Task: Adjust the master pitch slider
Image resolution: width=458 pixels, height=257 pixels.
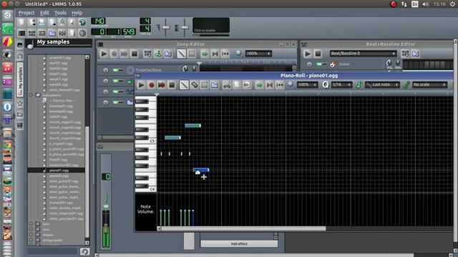Action: pyautogui.click(x=185, y=27)
